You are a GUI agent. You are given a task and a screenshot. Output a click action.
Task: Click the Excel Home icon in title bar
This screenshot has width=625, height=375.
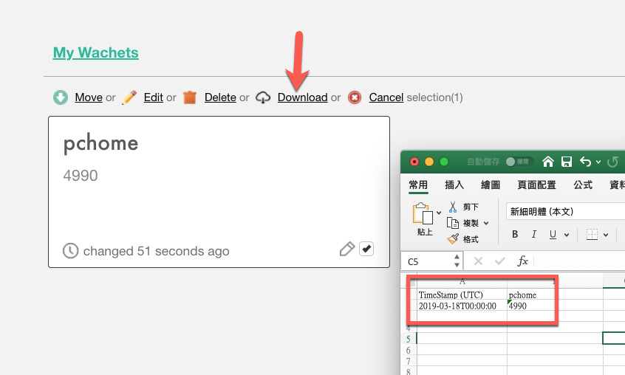click(x=548, y=162)
